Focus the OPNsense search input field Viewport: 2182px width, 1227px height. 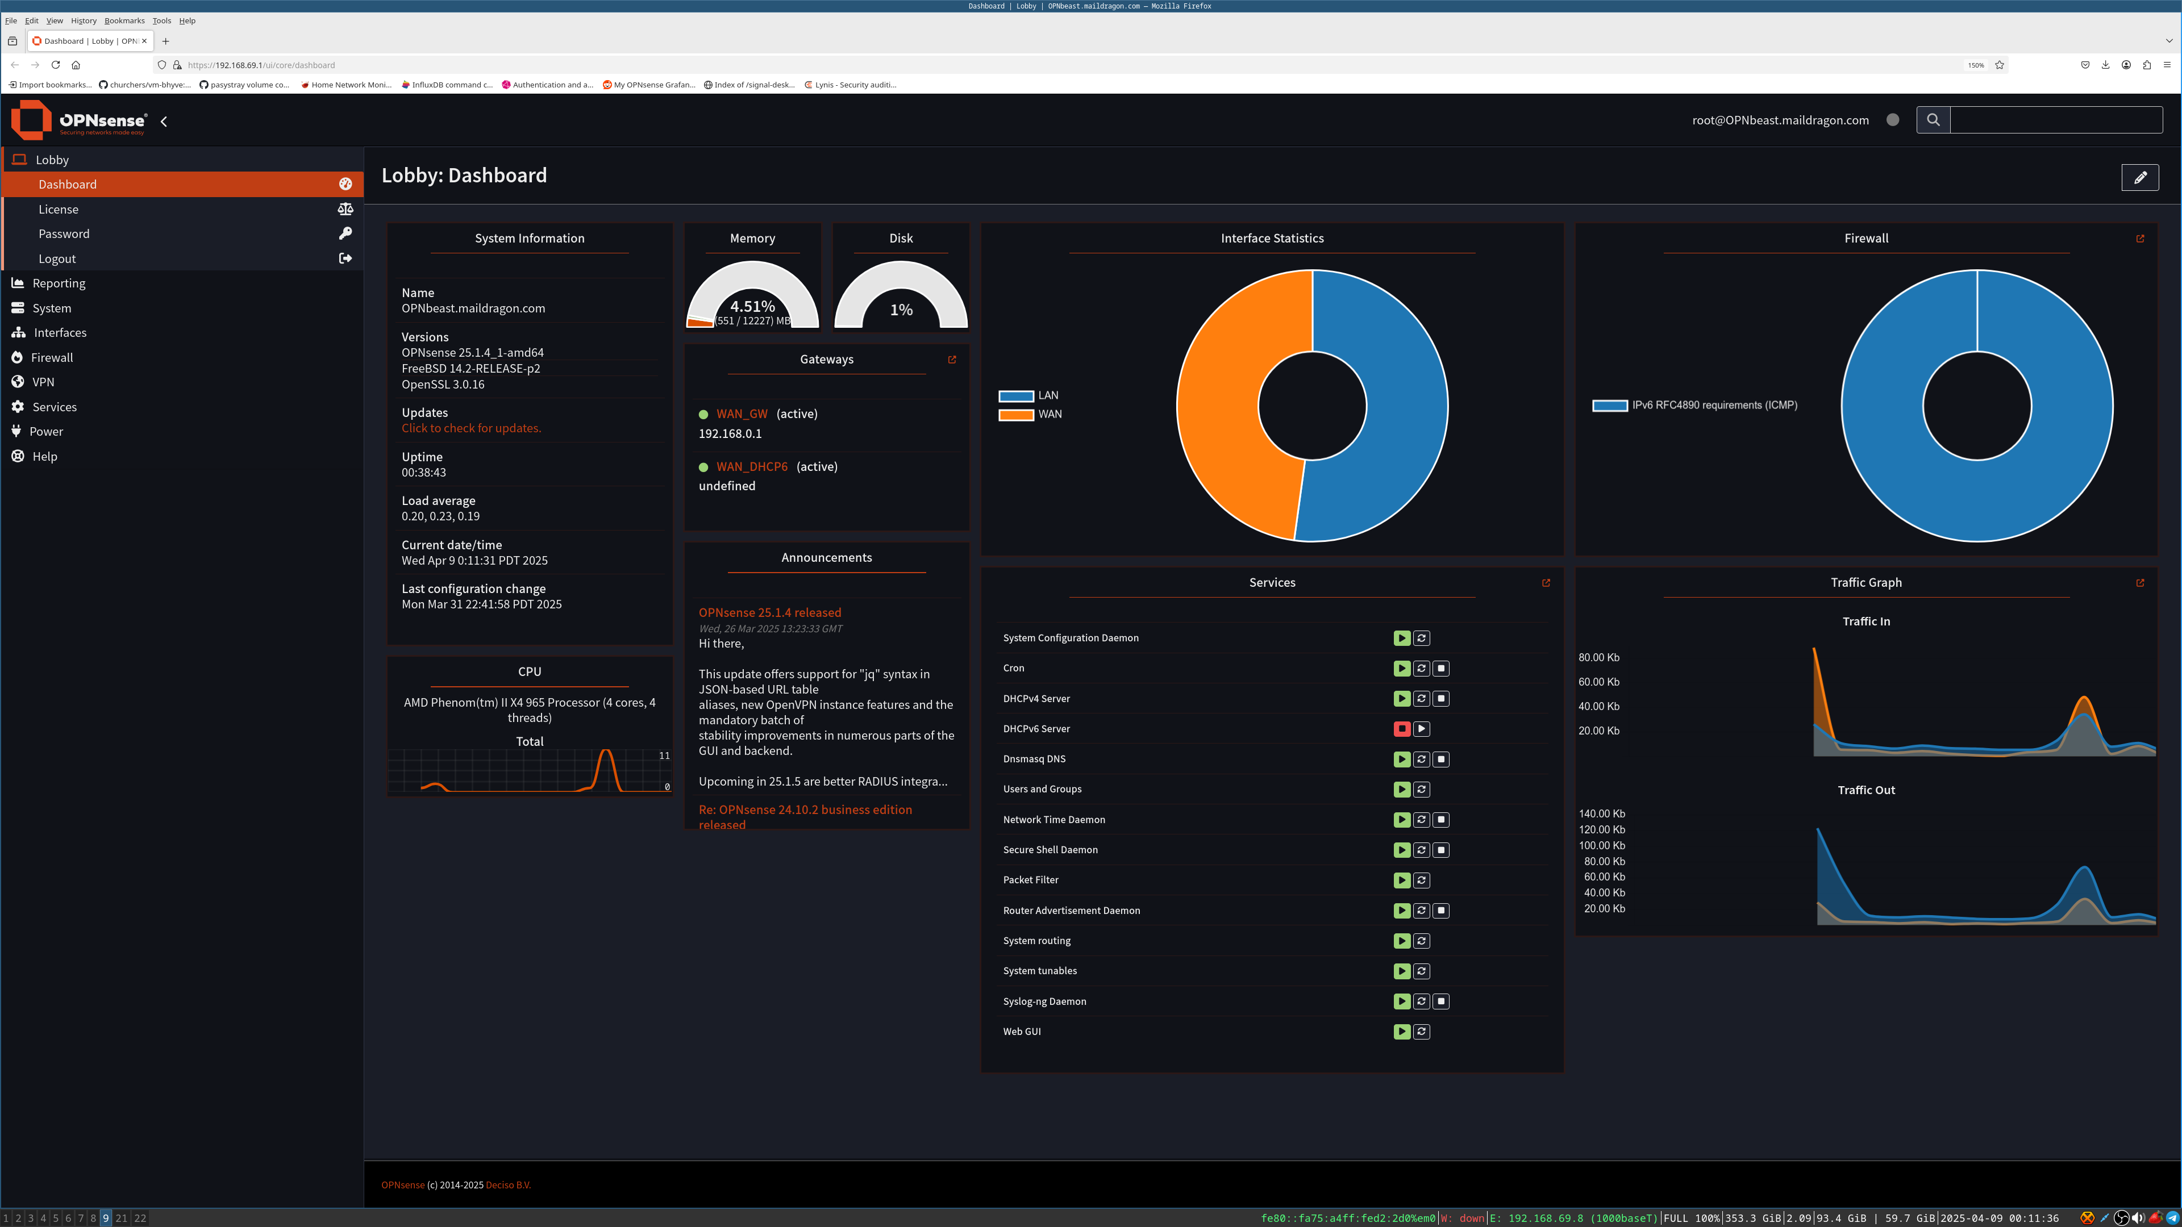point(2056,119)
